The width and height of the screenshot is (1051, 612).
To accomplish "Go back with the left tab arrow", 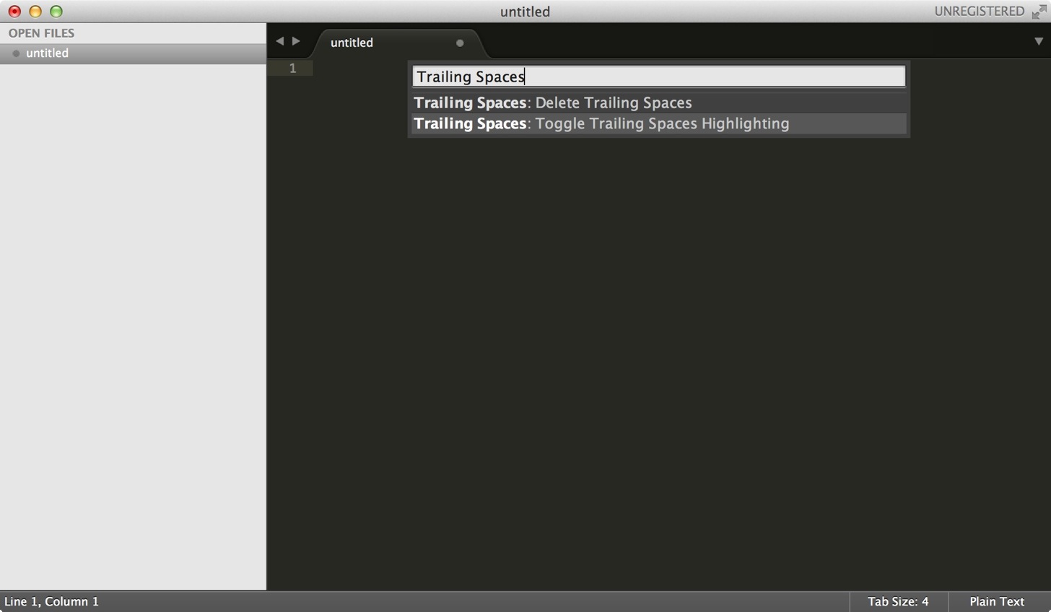I will (280, 41).
